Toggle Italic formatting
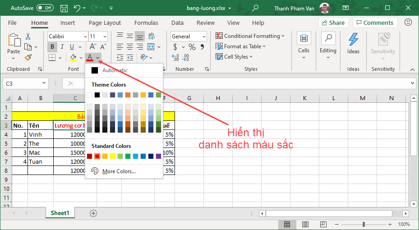The width and height of the screenshot is (419, 230). click(x=62, y=47)
